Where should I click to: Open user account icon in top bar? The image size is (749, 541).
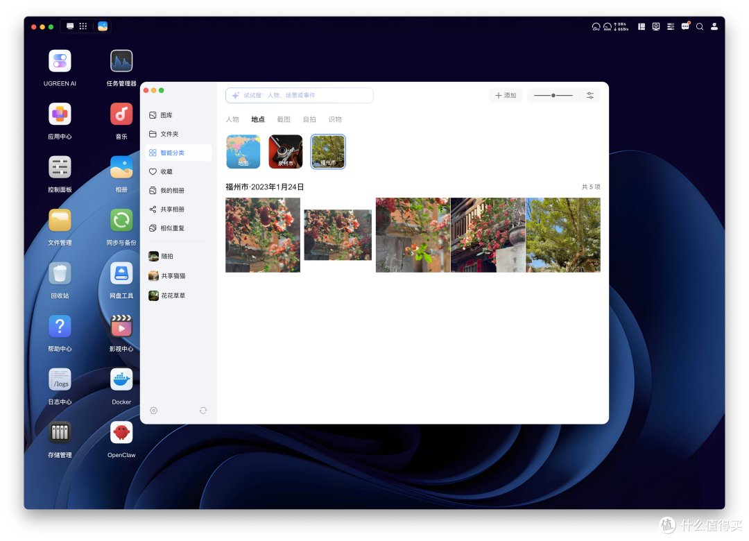714,27
